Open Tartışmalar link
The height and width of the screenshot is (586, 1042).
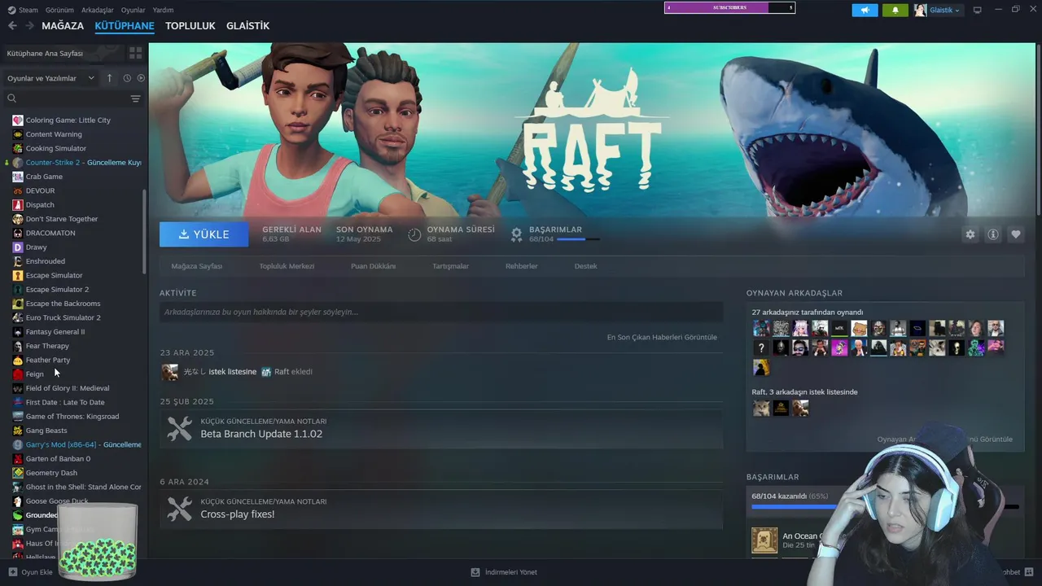(450, 266)
